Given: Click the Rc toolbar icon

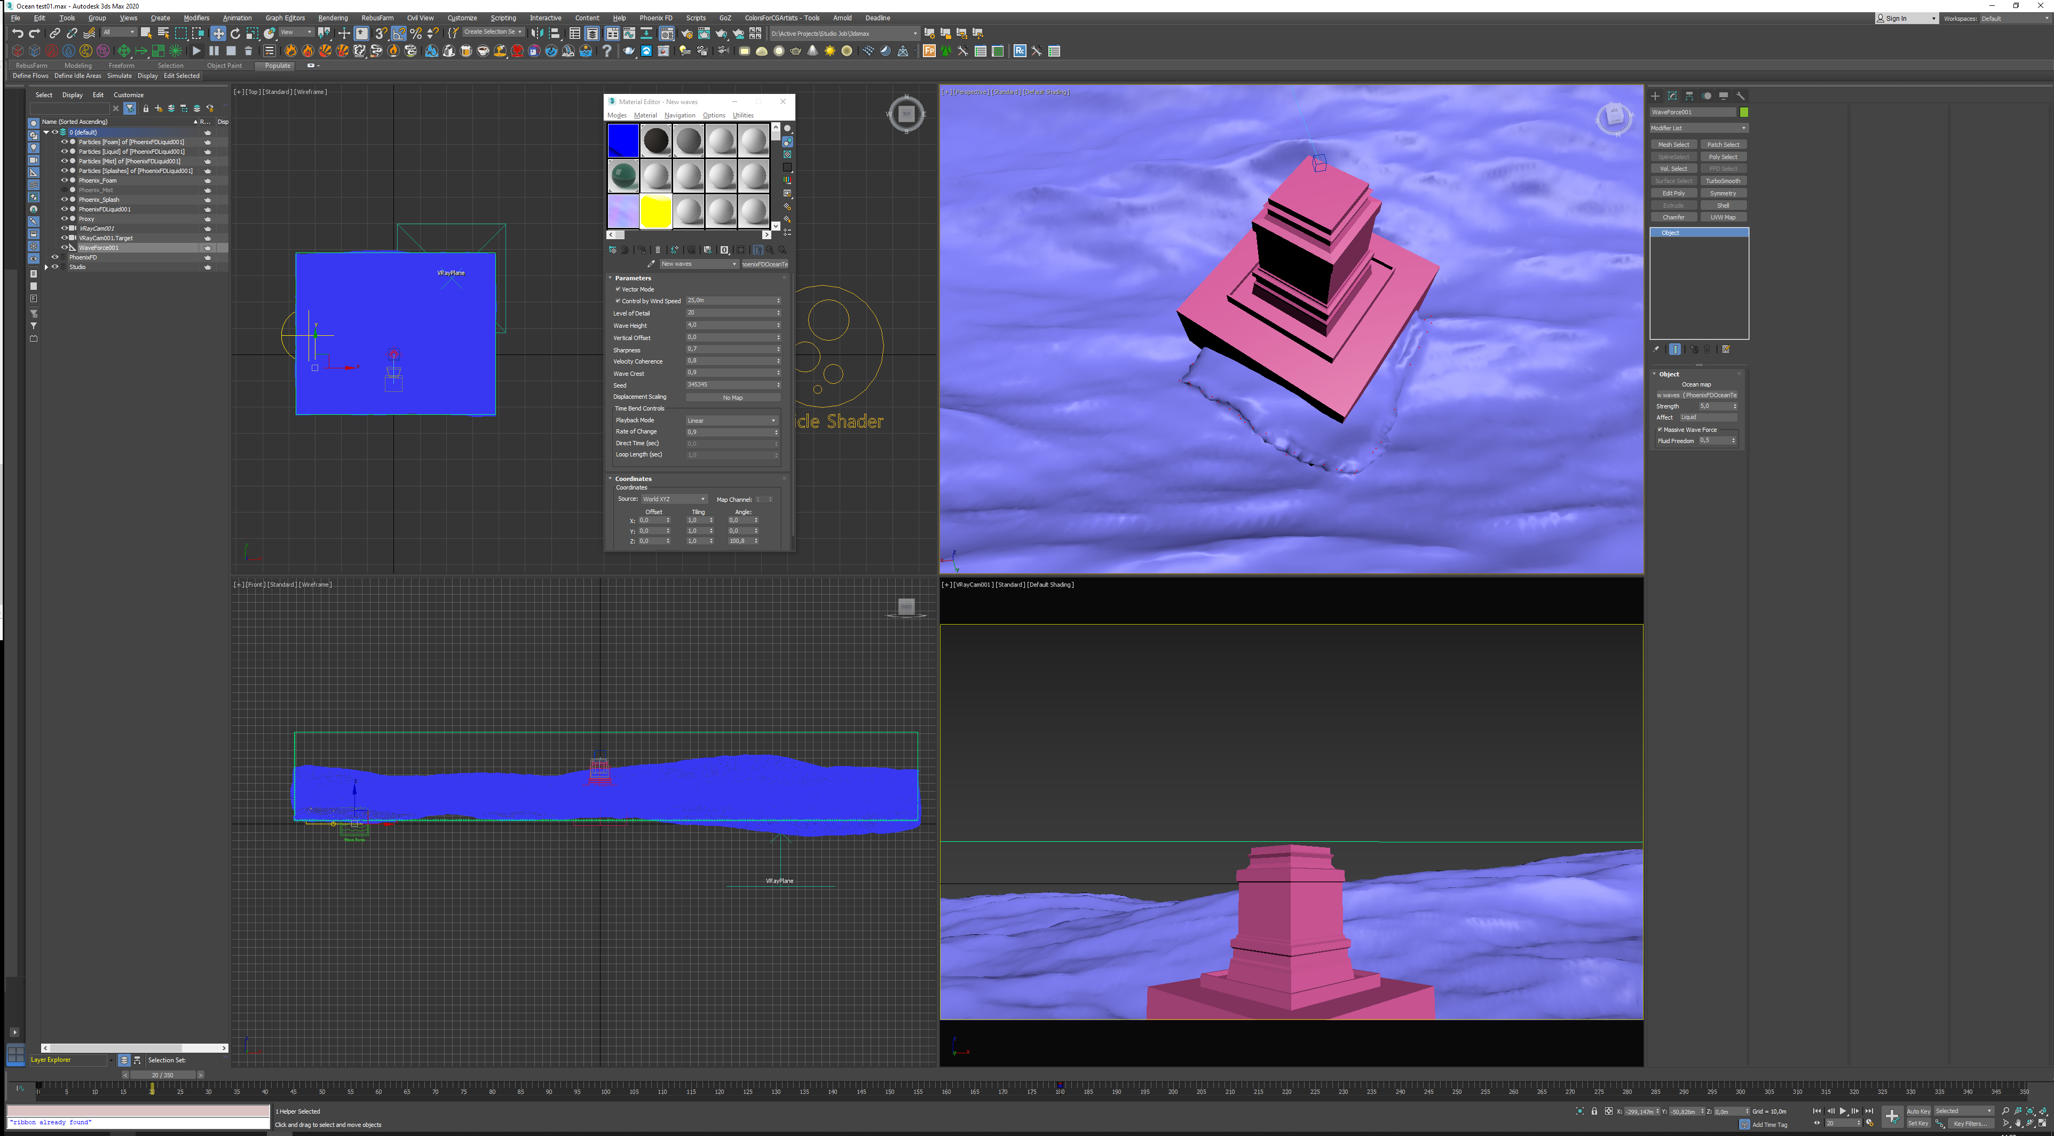Looking at the screenshot, I should tap(1019, 51).
